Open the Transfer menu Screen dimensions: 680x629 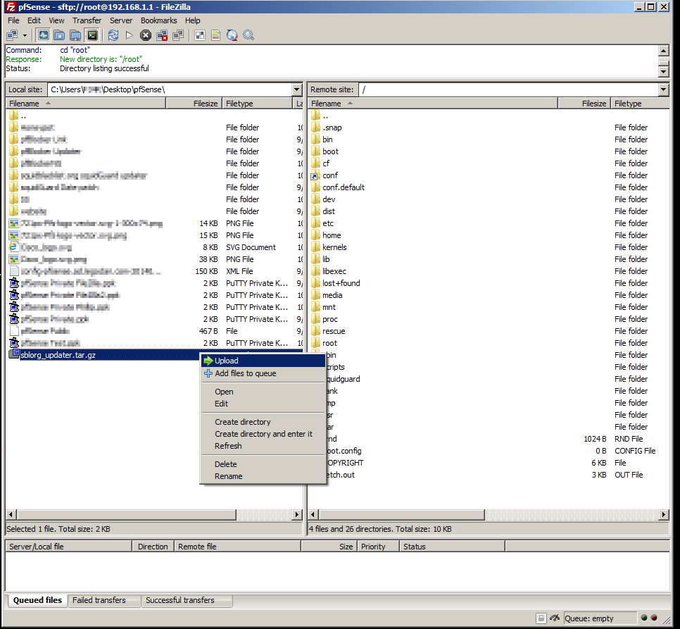coord(87,20)
